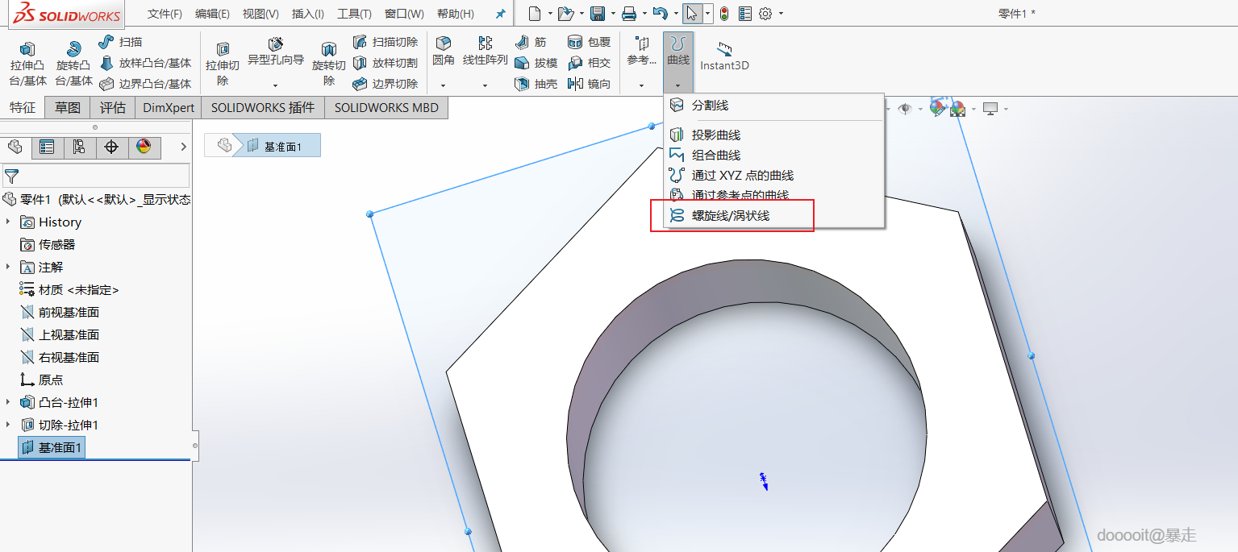This screenshot has width=1238, height=552.
Task: Toggle Instant3D mode
Action: [x=724, y=56]
